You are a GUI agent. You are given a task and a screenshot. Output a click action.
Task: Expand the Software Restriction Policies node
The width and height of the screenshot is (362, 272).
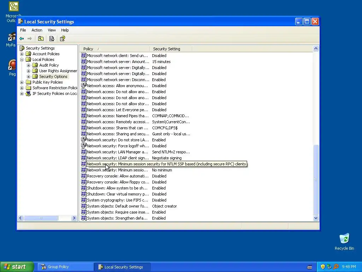pos(22,88)
